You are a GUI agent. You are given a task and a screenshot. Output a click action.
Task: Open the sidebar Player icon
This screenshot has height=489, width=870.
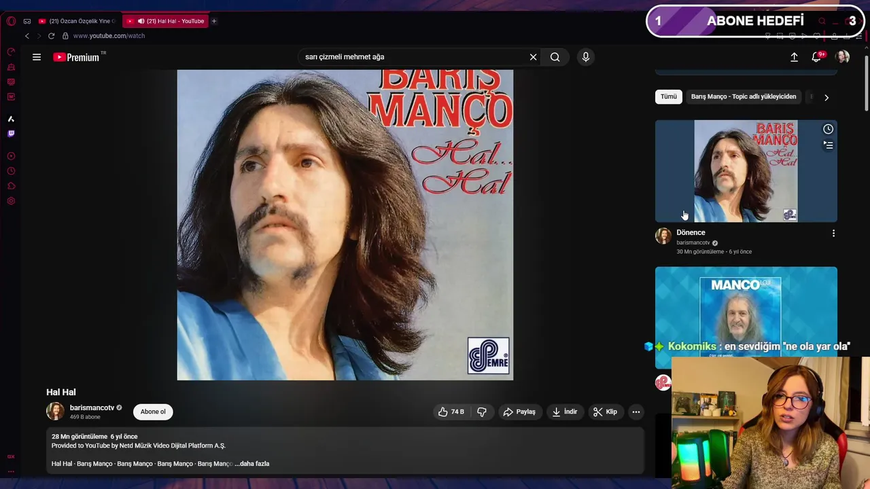click(11, 156)
